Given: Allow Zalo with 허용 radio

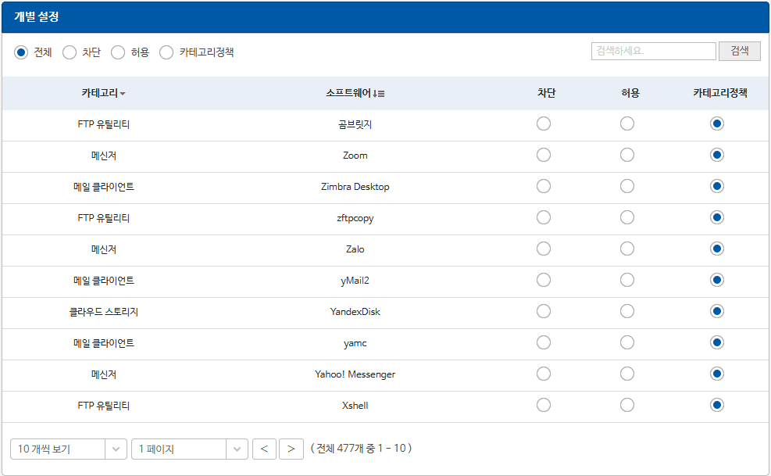Looking at the screenshot, I should tap(627, 249).
